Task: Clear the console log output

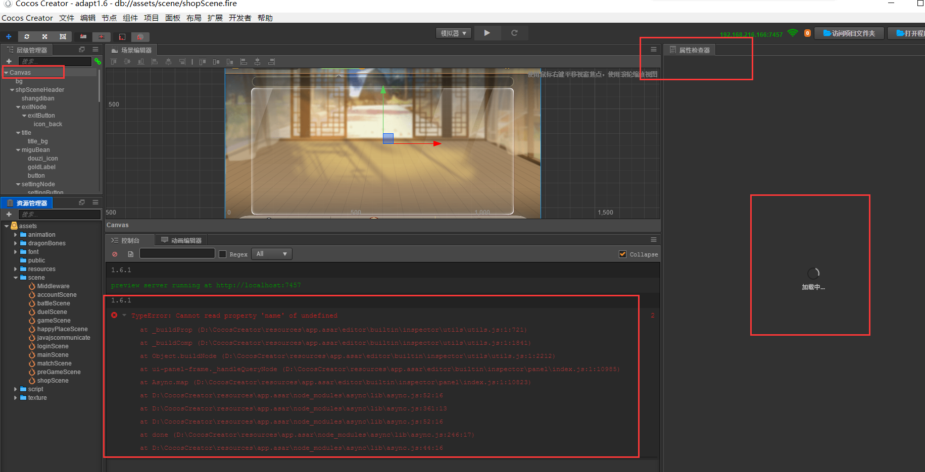Action: pyautogui.click(x=114, y=254)
